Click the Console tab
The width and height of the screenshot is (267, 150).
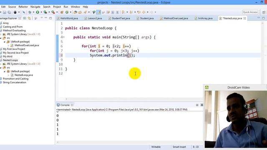click(x=65, y=105)
